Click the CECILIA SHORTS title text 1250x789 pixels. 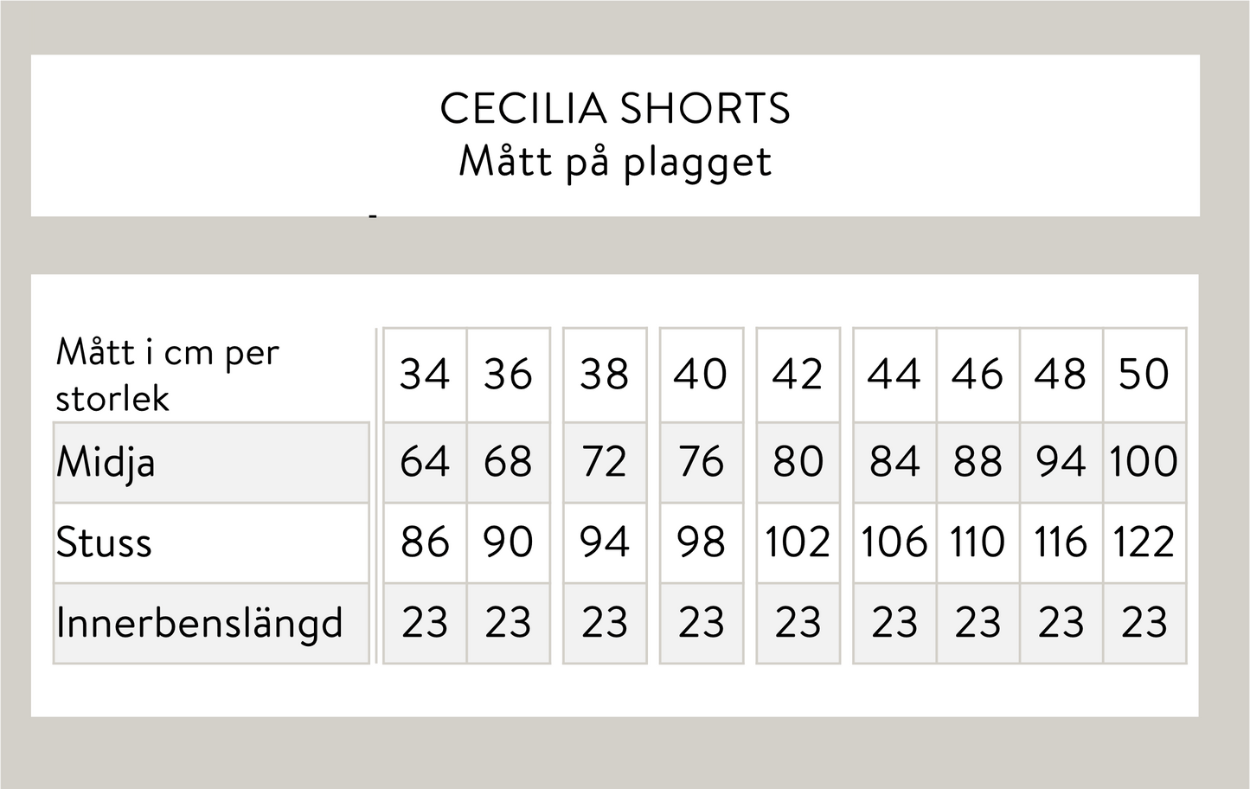[614, 109]
